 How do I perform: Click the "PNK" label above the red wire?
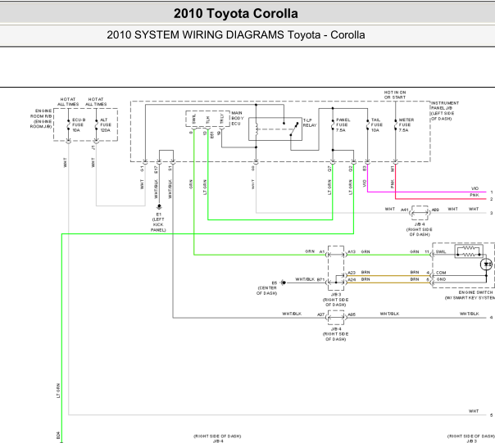tap(475, 195)
